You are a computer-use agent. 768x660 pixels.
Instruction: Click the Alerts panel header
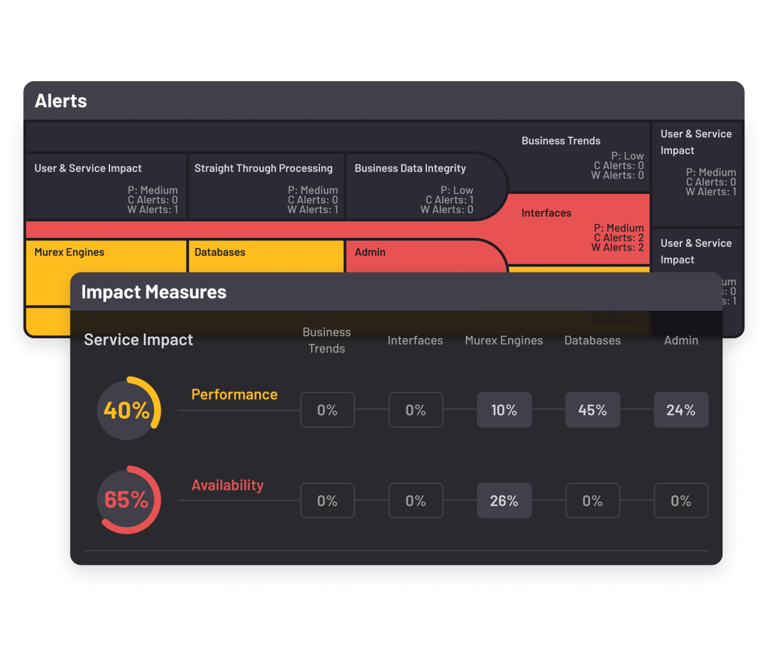tap(61, 100)
